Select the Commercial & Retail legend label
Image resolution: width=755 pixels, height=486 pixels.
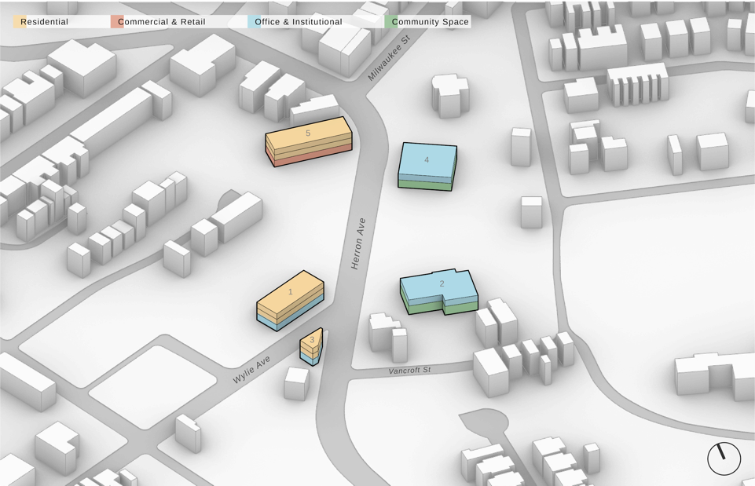pyautogui.click(x=162, y=22)
